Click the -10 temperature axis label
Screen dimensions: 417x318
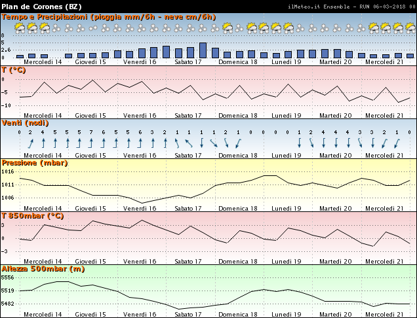tap(6, 105)
